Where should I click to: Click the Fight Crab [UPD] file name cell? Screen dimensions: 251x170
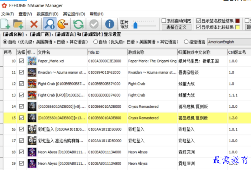pos(62,95)
